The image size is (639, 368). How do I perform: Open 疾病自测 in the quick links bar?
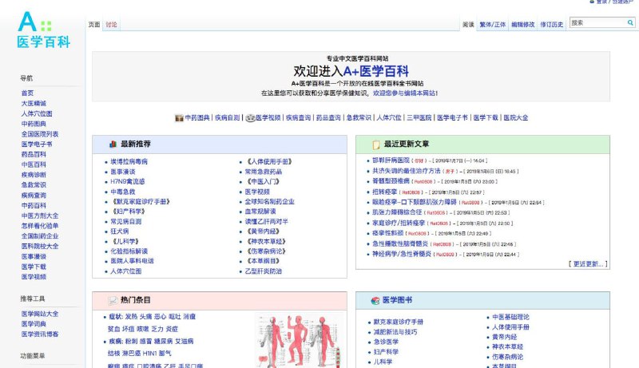click(x=227, y=117)
